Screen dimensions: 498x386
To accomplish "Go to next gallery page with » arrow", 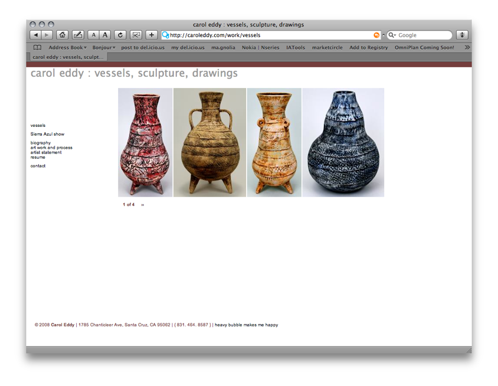I will pos(143,205).
